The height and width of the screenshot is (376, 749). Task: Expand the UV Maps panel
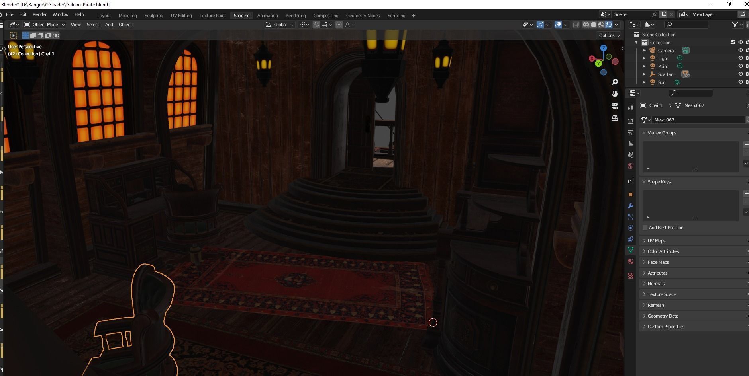point(693,241)
